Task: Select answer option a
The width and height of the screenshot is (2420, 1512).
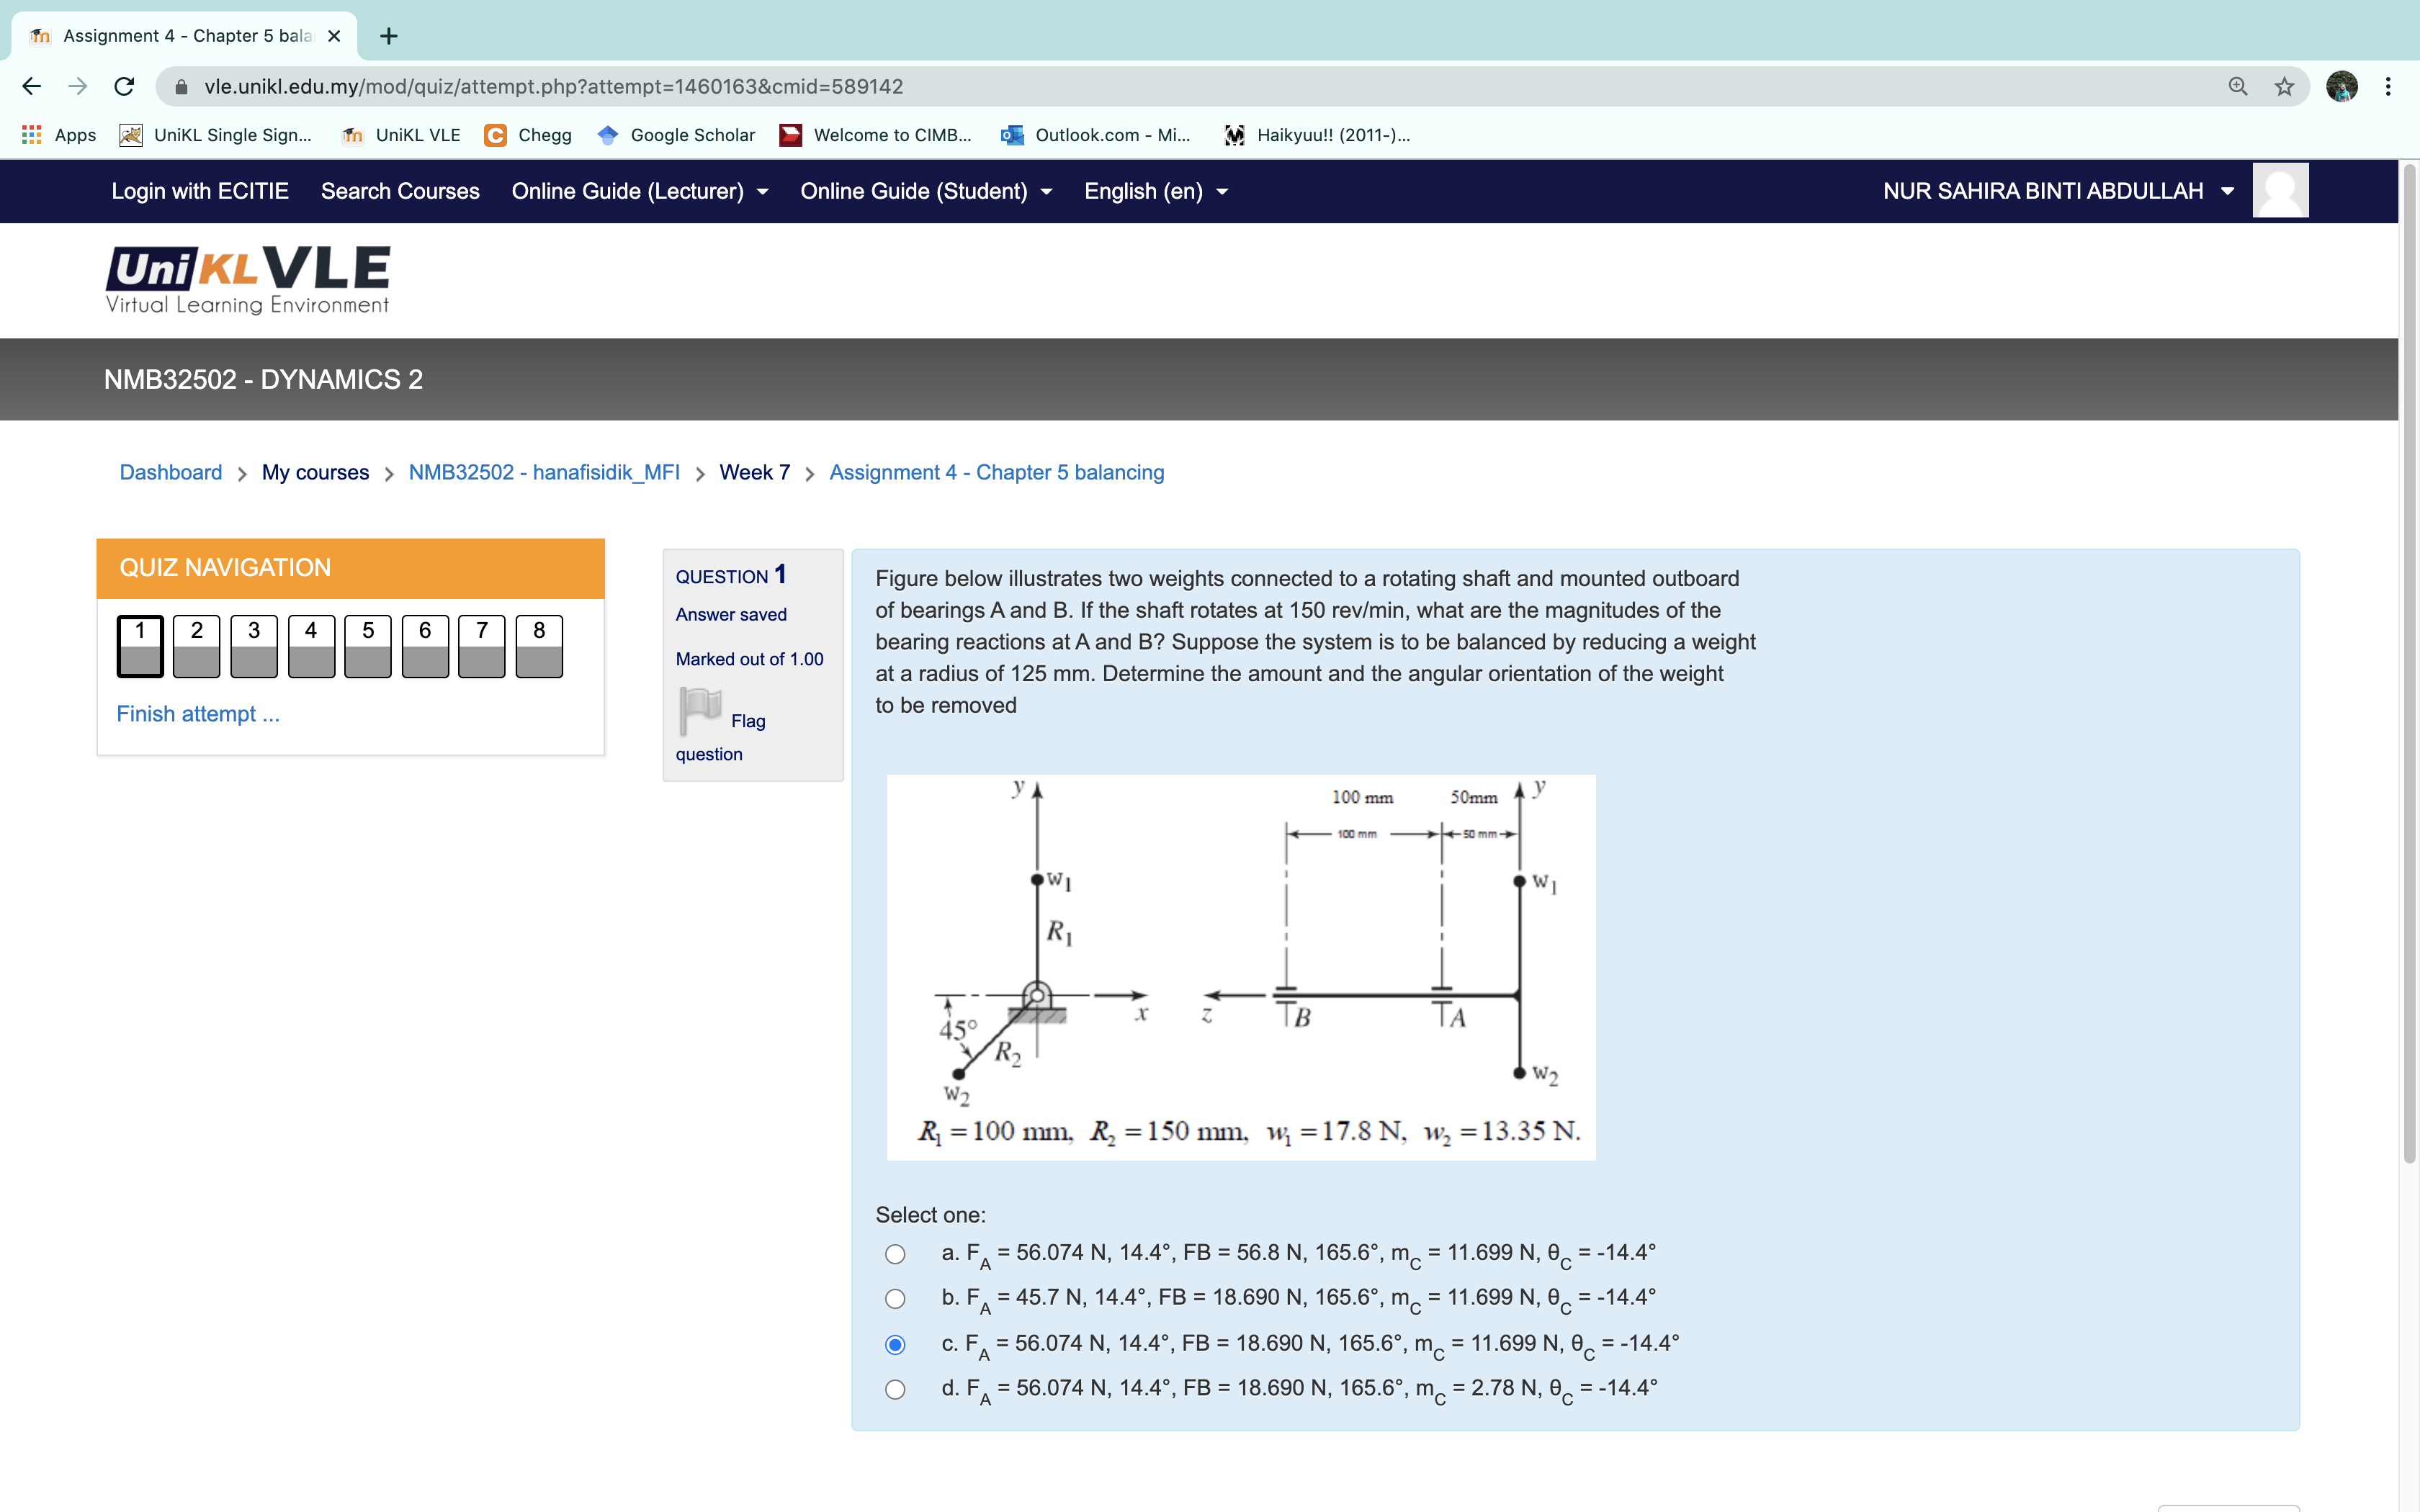Action: 895,1254
